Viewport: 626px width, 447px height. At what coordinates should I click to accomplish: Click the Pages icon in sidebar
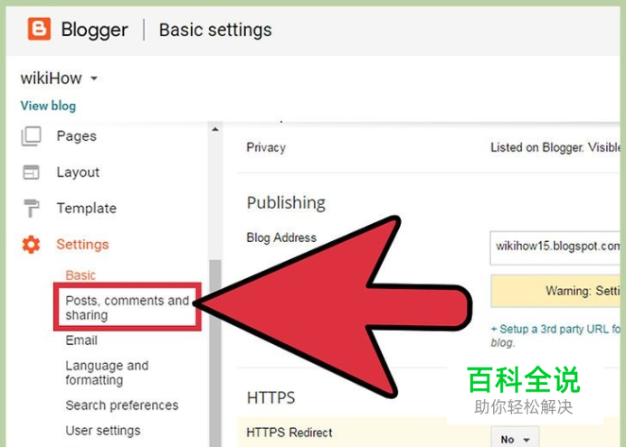[x=31, y=136]
